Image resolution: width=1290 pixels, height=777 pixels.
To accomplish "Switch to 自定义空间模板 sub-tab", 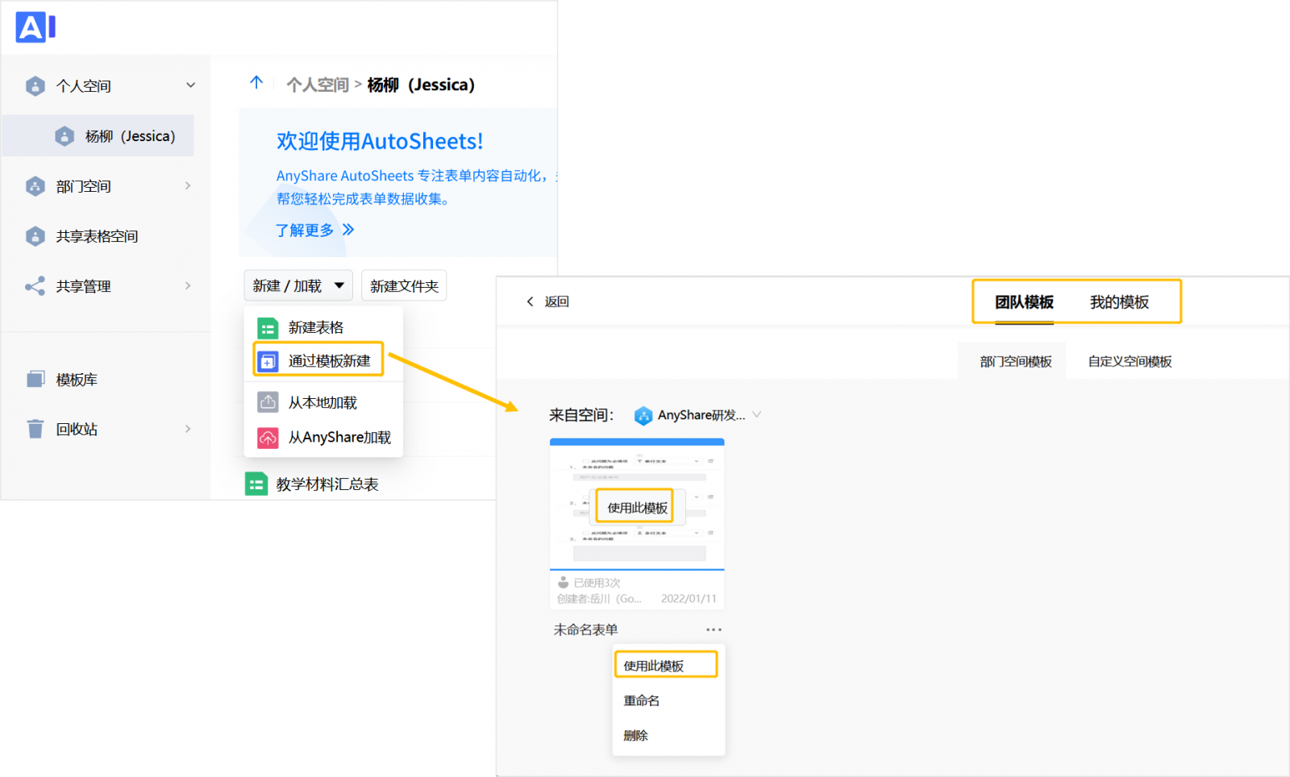I will coord(1130,362).
